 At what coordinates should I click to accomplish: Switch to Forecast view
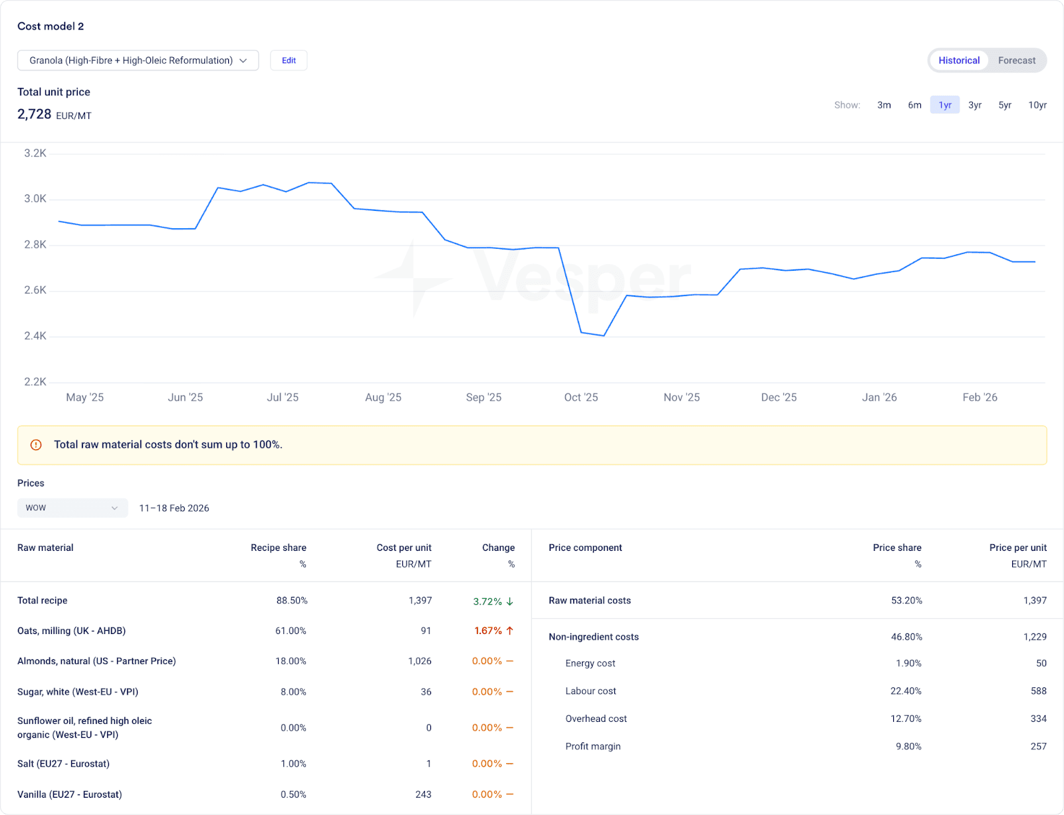[x=1016, y=61]
